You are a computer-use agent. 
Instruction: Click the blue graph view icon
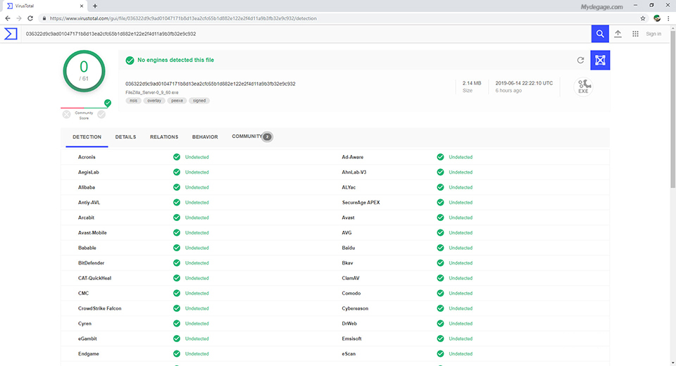pos(600,60)
